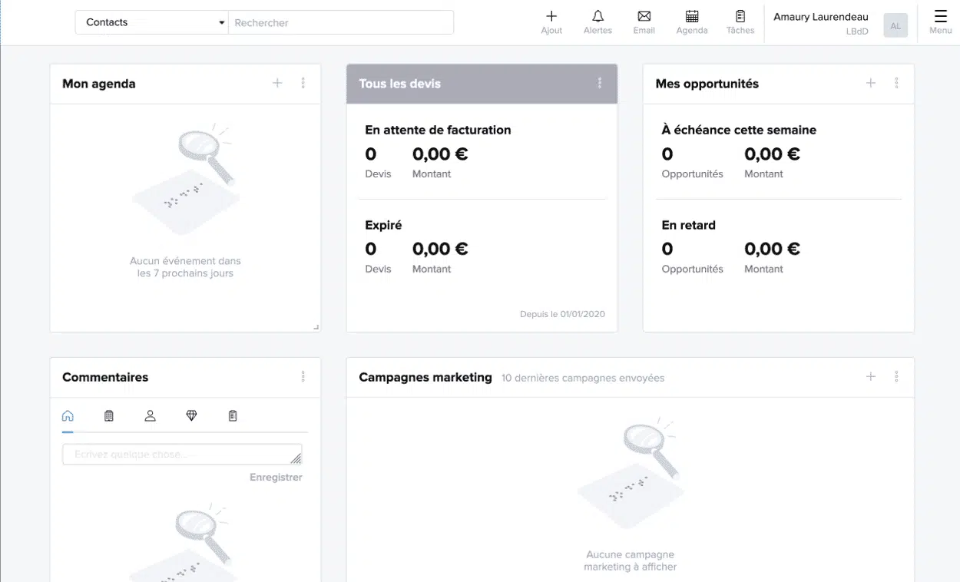
Task: Click the Aucune campagne marketing à afficher message
Action: [x=631, y=561]
